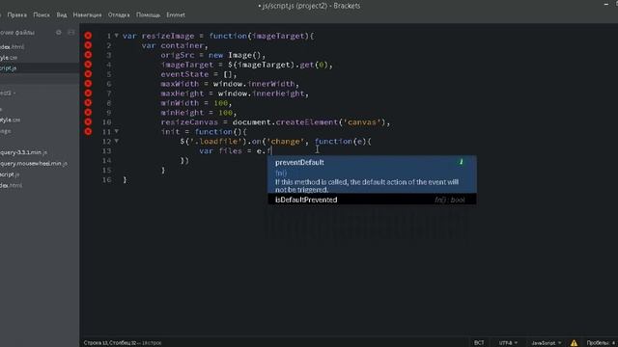Click the red error marker beside line 11
Screen dimensions: 618x347
click(x=88, y=131)
